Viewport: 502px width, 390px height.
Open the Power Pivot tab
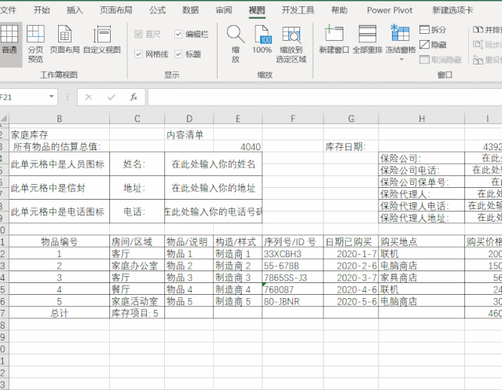[390, 10]
